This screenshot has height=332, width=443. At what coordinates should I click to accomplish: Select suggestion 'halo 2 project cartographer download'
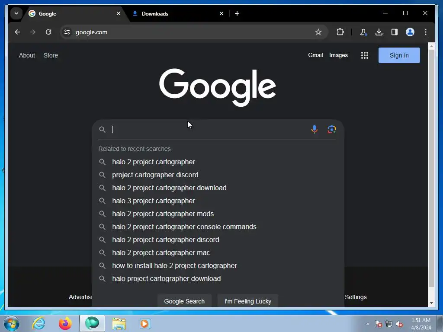point(217,188)
